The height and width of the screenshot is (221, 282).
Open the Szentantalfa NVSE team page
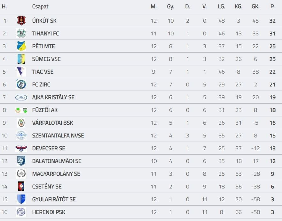58,136
